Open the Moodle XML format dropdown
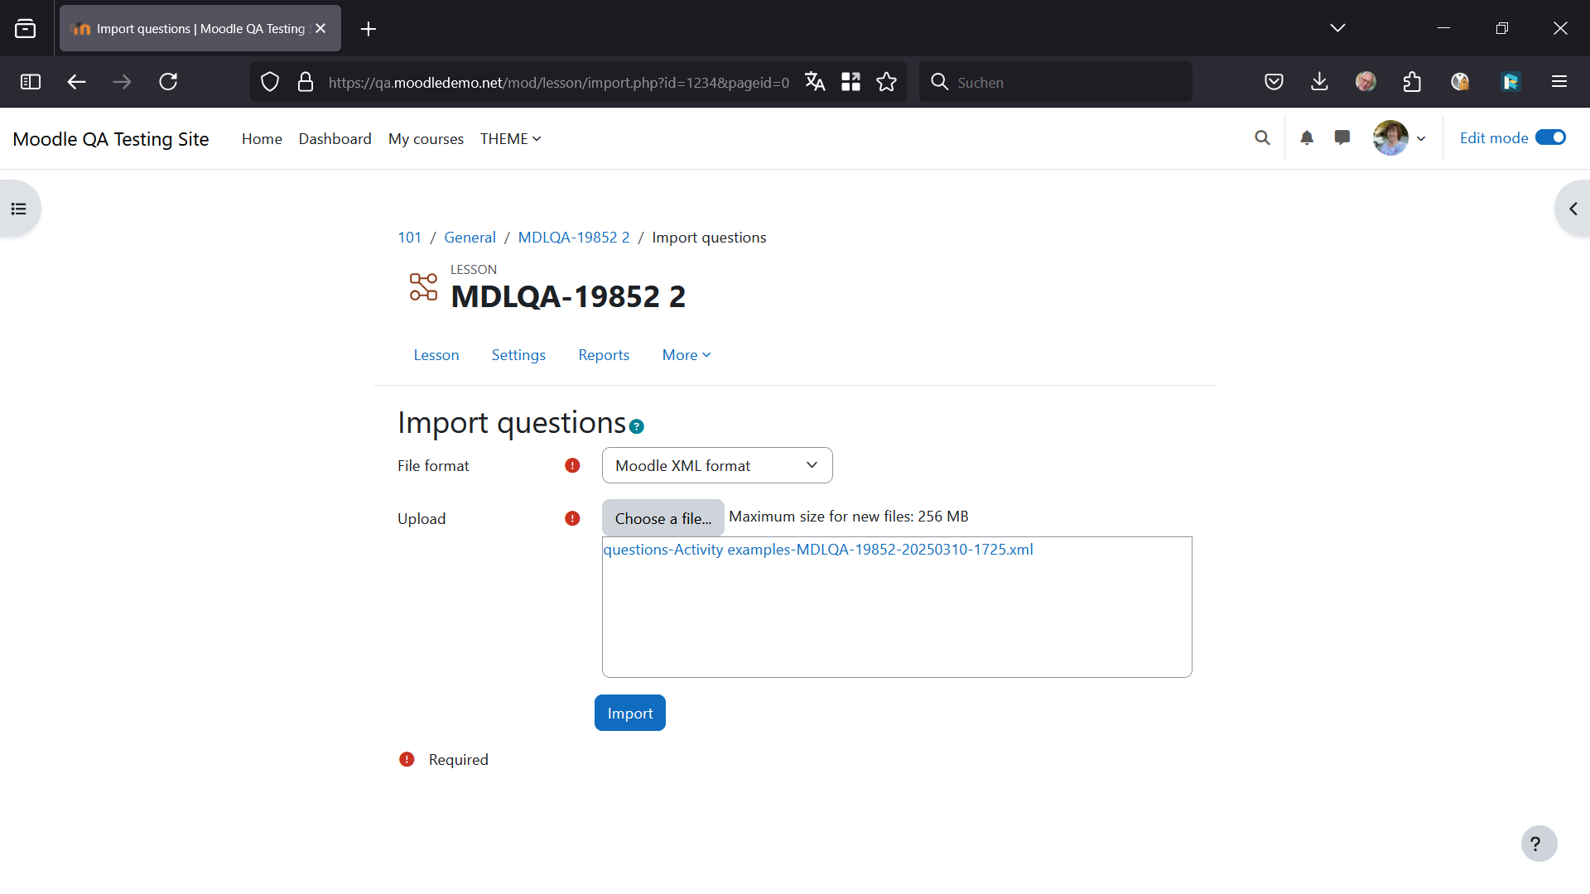Image resolution: width=1590 pixels, height=894 pixels. coord(717,465)
